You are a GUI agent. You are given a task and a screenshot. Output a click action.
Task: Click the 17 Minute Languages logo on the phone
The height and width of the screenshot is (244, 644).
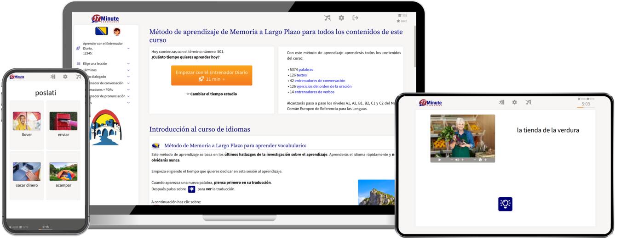click(17, 77)
